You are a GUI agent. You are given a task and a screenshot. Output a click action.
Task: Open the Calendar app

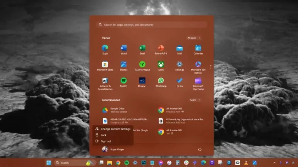(198, 50)
